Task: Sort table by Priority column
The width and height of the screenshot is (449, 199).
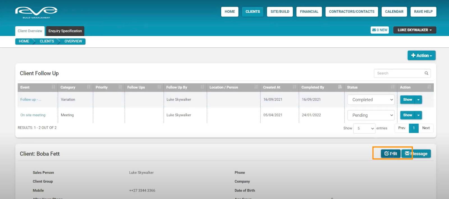Action: tap(109, 87)
